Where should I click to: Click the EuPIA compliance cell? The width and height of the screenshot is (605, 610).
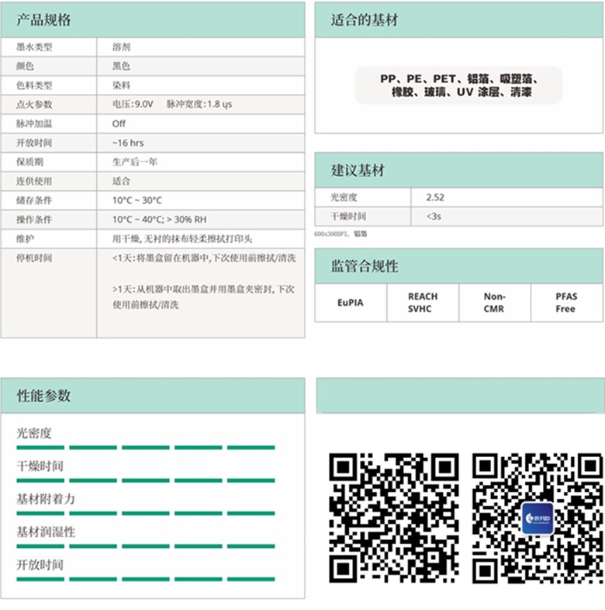(x=351, y=303)
